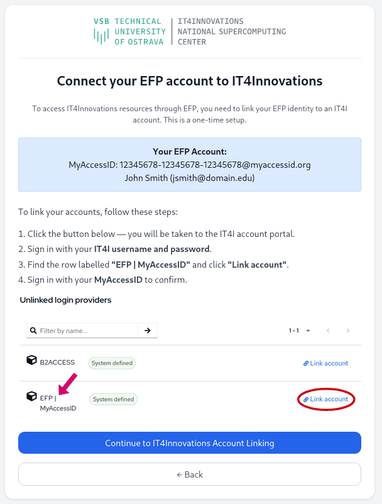Select the 'EFP | MyAccessID' provider label
382x504 pixels.
pos(57,403)
